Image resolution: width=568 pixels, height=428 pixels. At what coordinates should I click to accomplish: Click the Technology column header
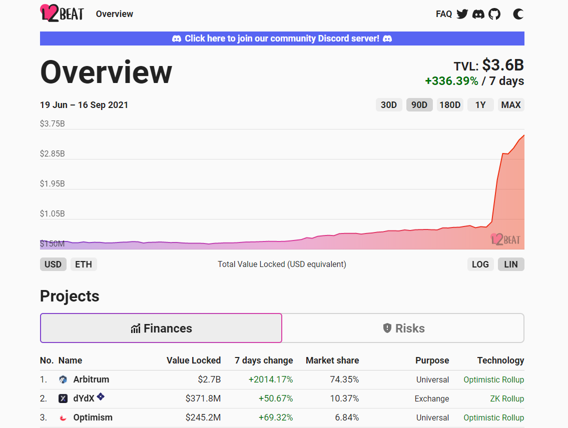[x=500, y=360]
